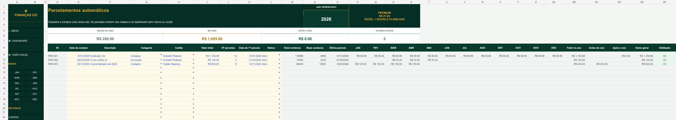Open the CONTAS resource link
Screen dimensions: 676x120
tap(13, 117)
